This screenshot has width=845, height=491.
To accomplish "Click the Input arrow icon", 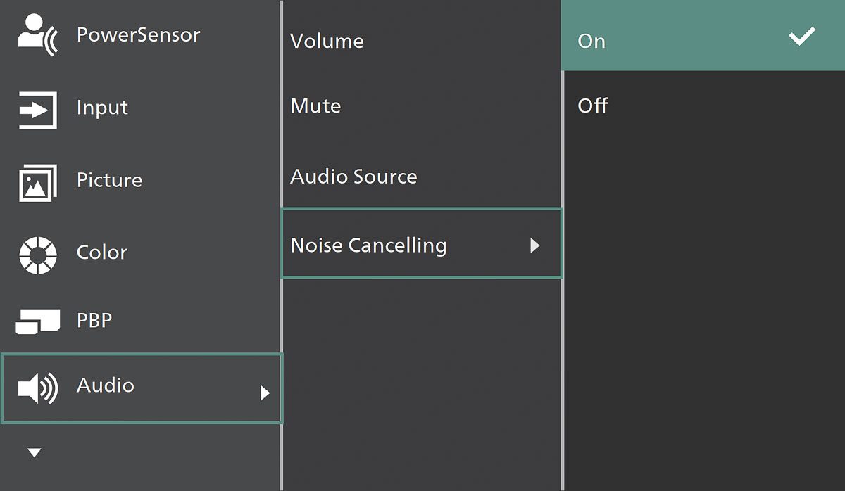I will pos(37,110).
